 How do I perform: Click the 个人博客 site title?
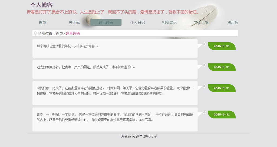(x=41, y=5)
